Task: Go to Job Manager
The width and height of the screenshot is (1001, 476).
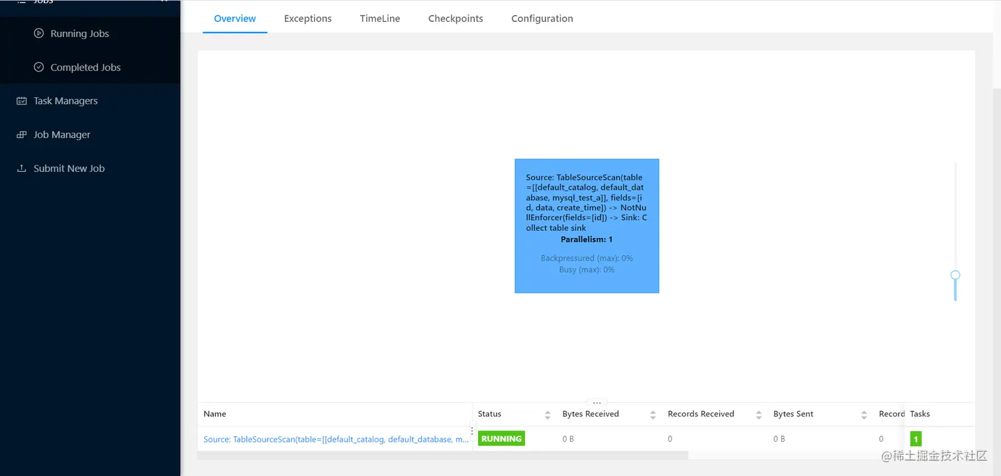Action: coord(62,134)
